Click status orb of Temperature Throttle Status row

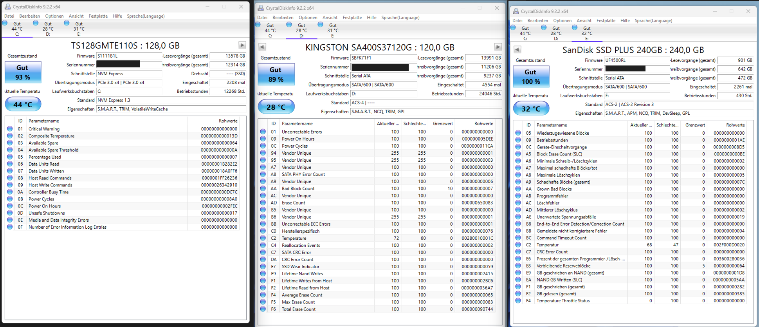(518, 301)
